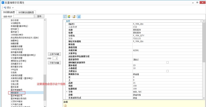This screenshot has height=107, width=206.
Task: Open the dropdown arrow beside 退出
Action: click(13, 8)
